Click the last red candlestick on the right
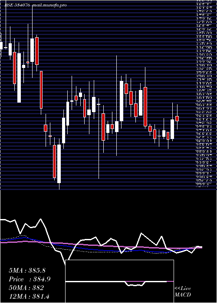 coord(177,119)
